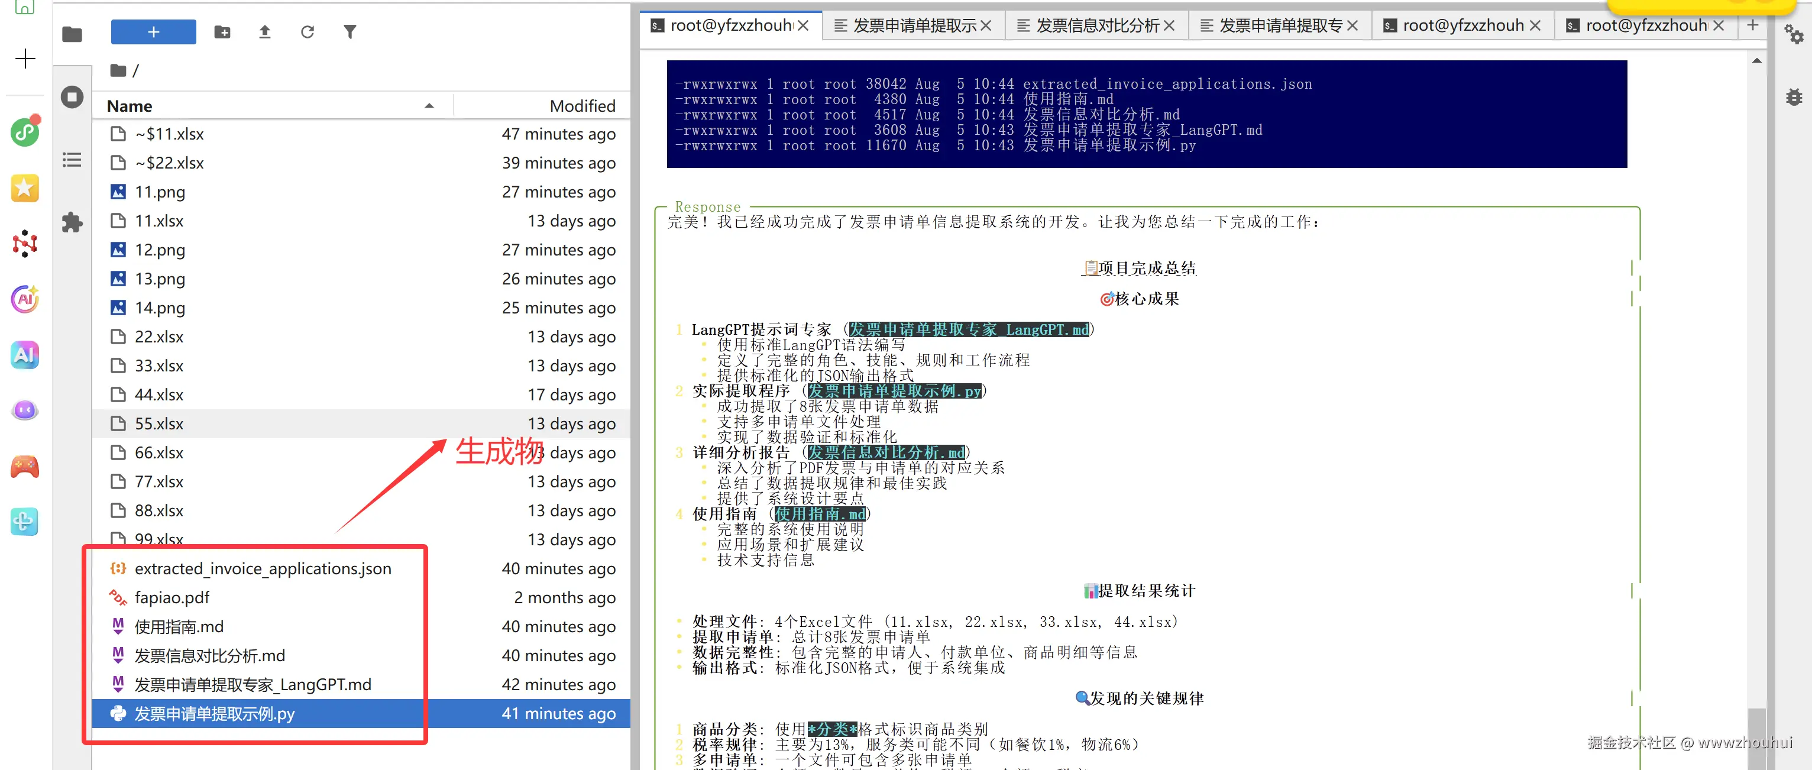1812x770 pixels.
Task: Open the debugger bug icon
Action: [x=1794, y=96]
